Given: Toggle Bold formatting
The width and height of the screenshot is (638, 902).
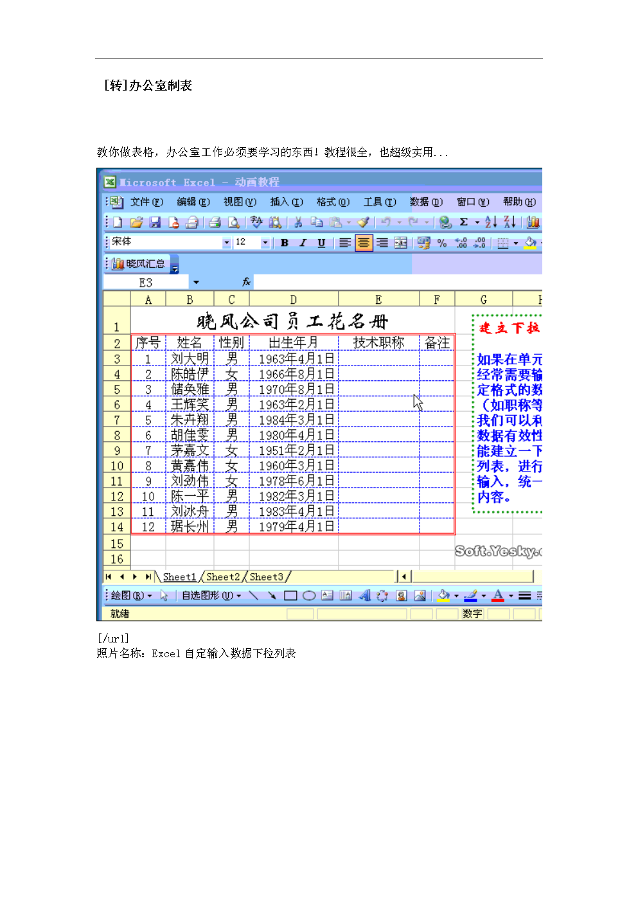Looking at the screenshot, I should click(284, 243).
